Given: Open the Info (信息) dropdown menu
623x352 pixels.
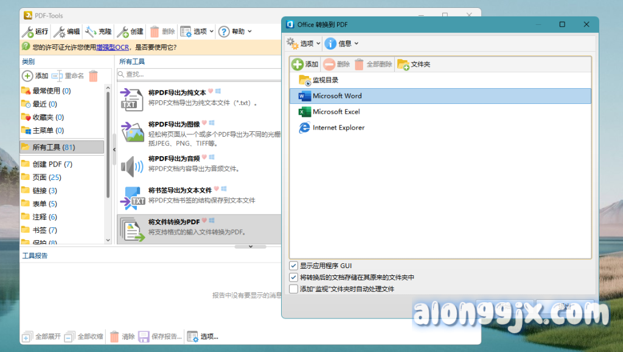Looking at the screenshot, I should click(x=339, y=43).
